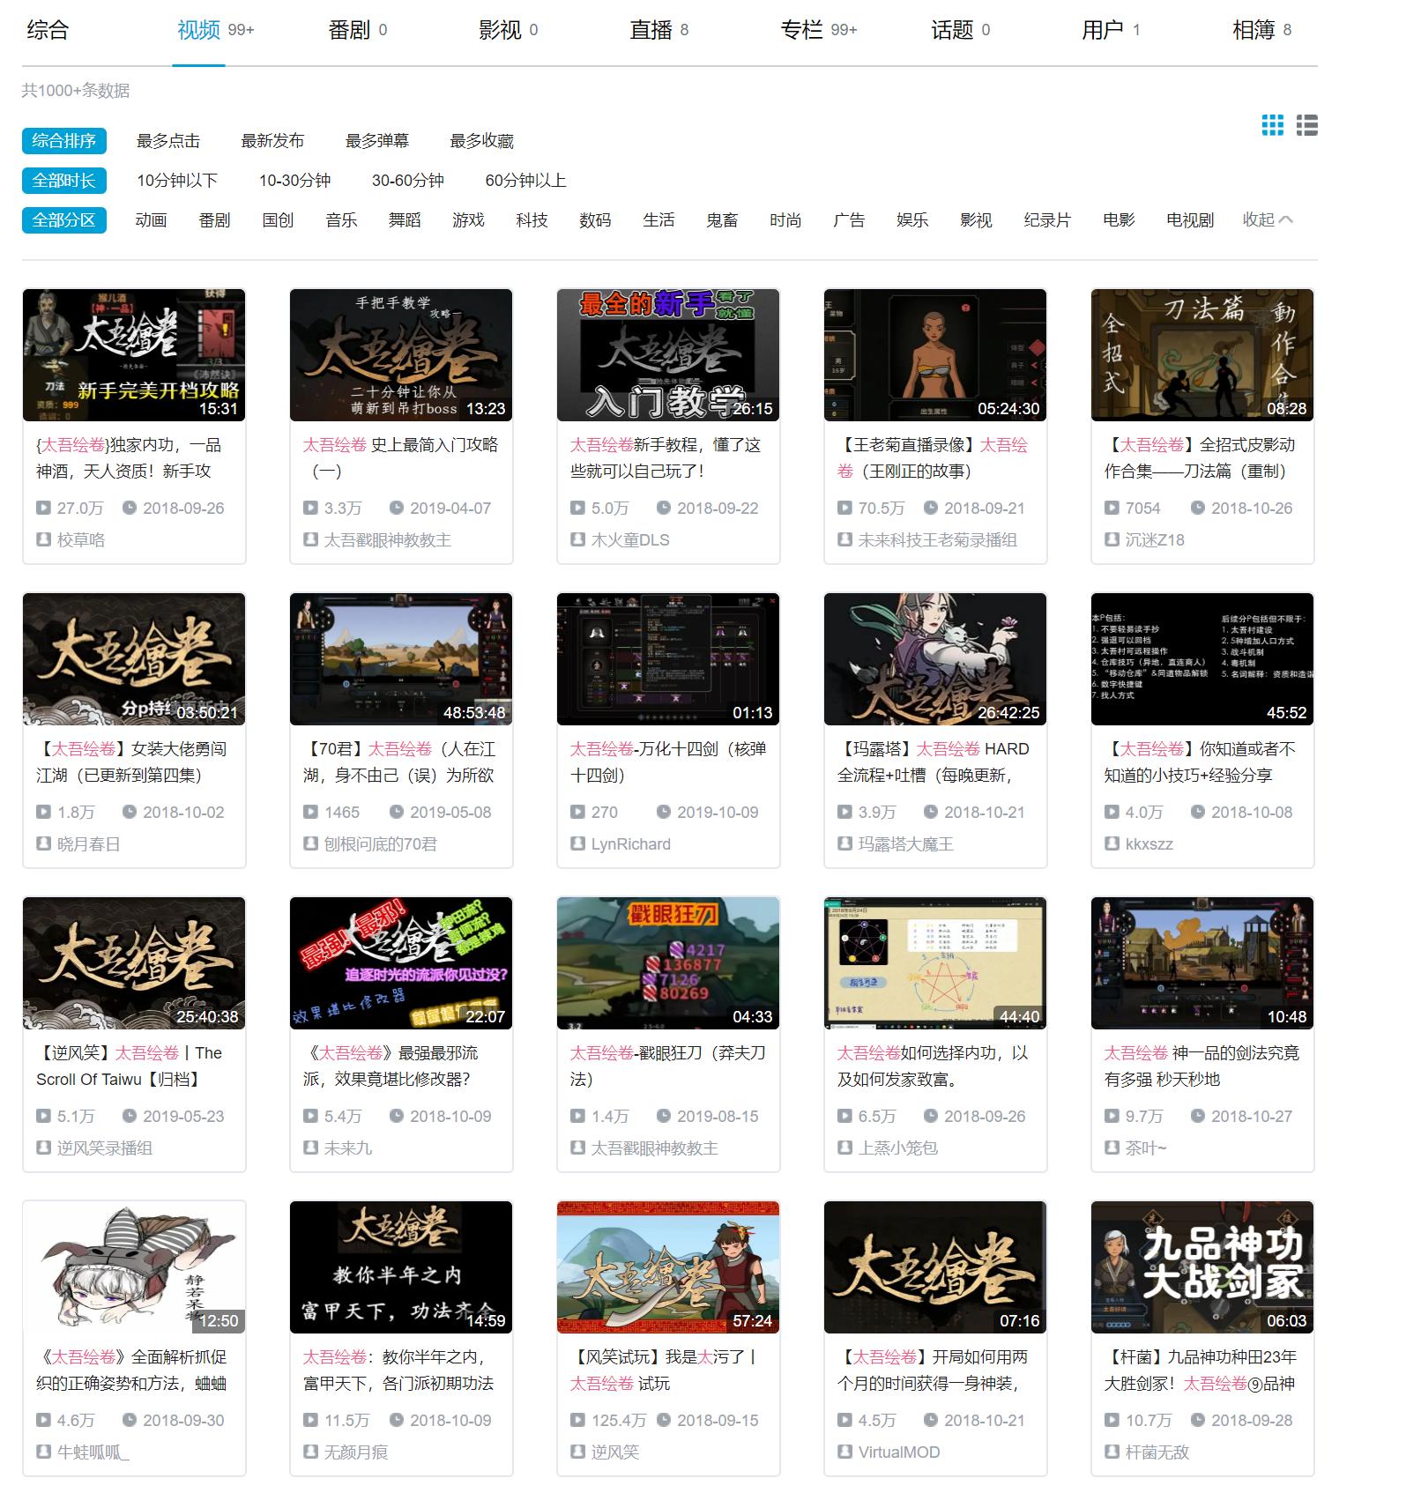Switch results to list view layout
Image resolution: width=1421 pixels, height=1508 pixels.
(x=1307, y=127)
